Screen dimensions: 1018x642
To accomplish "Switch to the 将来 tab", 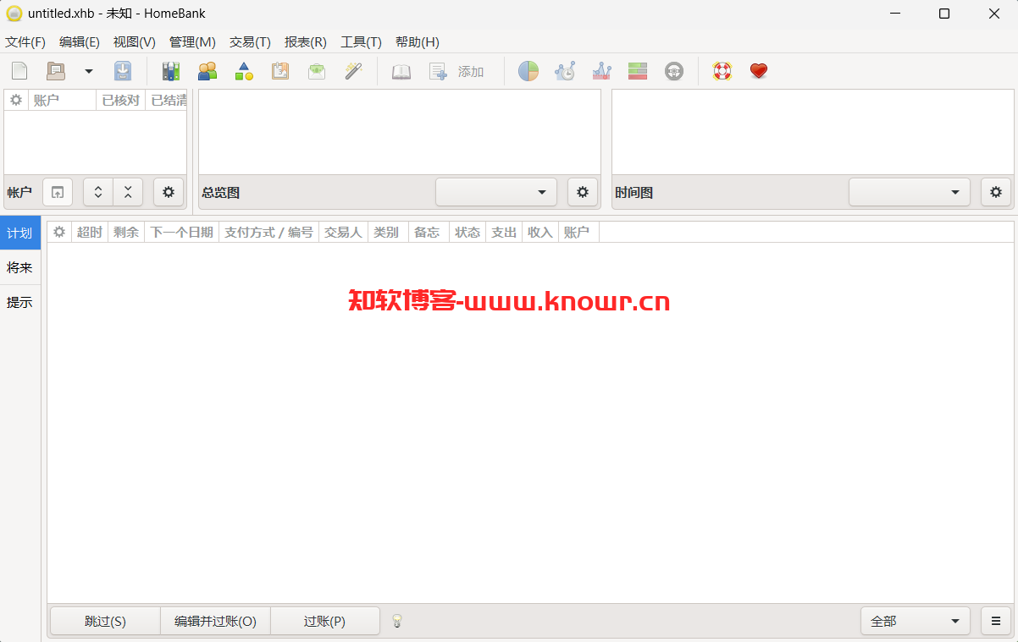I will [20, 267].
